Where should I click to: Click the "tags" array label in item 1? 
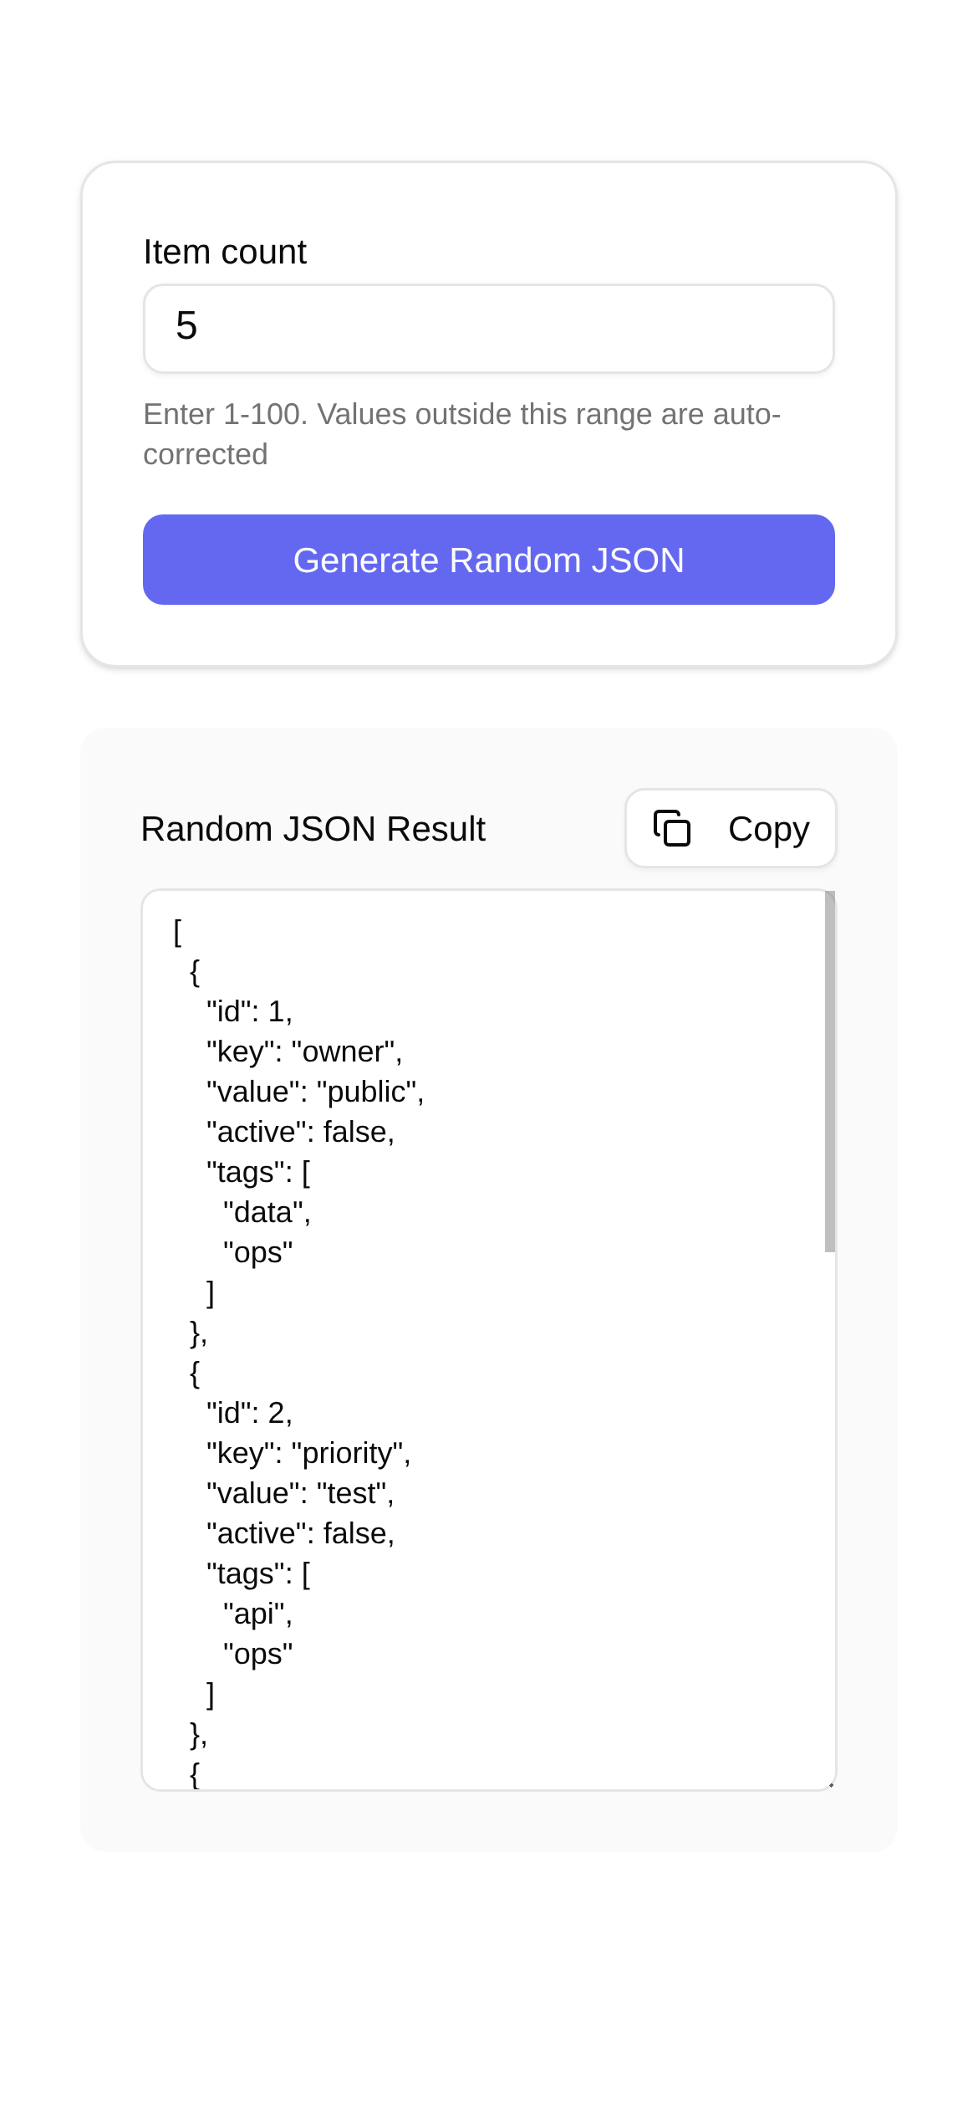coord(257,1172)
